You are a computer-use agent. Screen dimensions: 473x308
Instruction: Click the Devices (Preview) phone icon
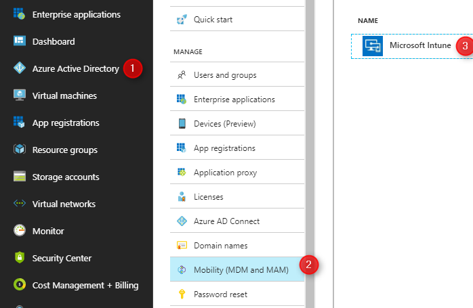[x=182, y=124]
